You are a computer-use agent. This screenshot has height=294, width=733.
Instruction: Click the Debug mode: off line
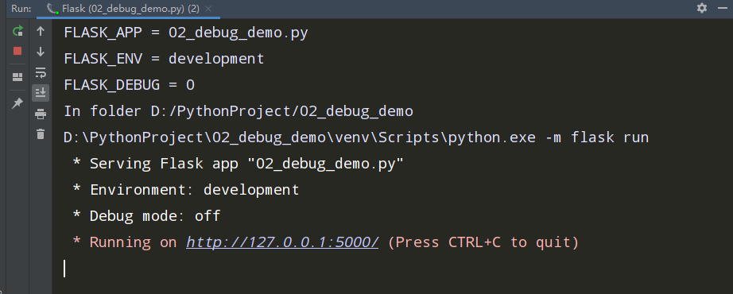(146, 216)
